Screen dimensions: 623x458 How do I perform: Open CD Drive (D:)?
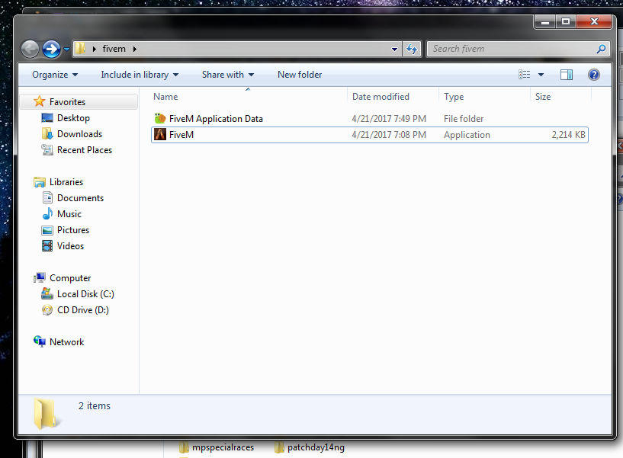(x=82, y=310)
